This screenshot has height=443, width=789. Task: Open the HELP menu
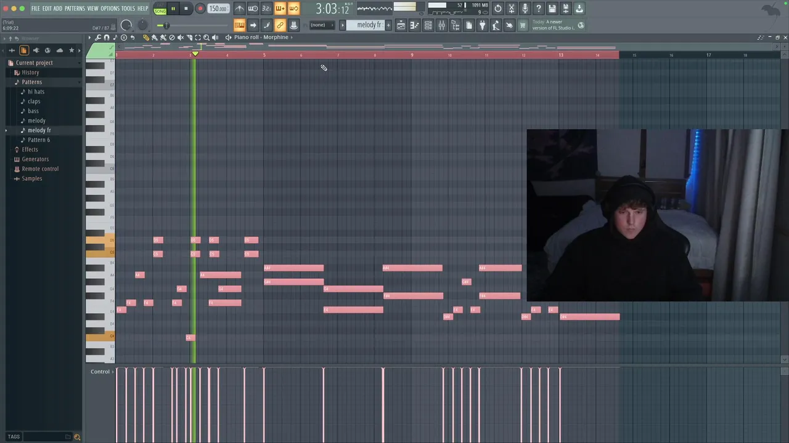143,9
